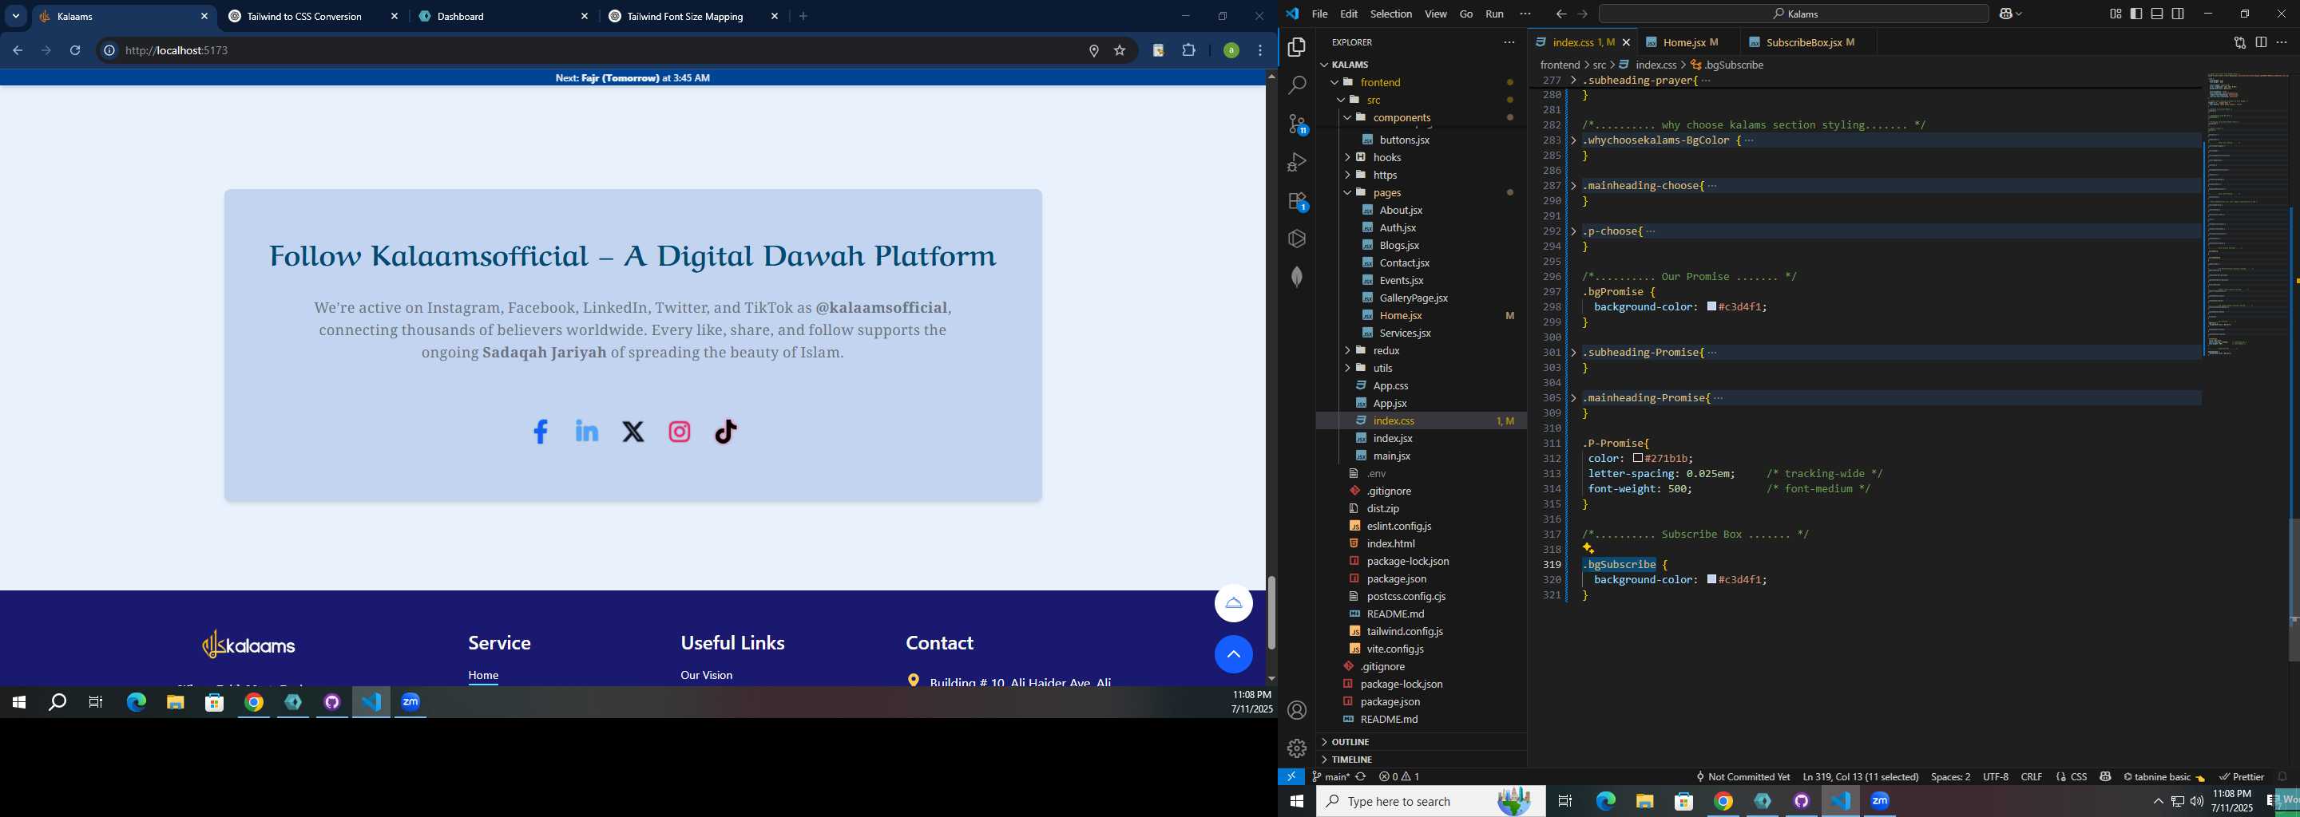Unfold the .subheading-Promise rule

(1573, 353)
